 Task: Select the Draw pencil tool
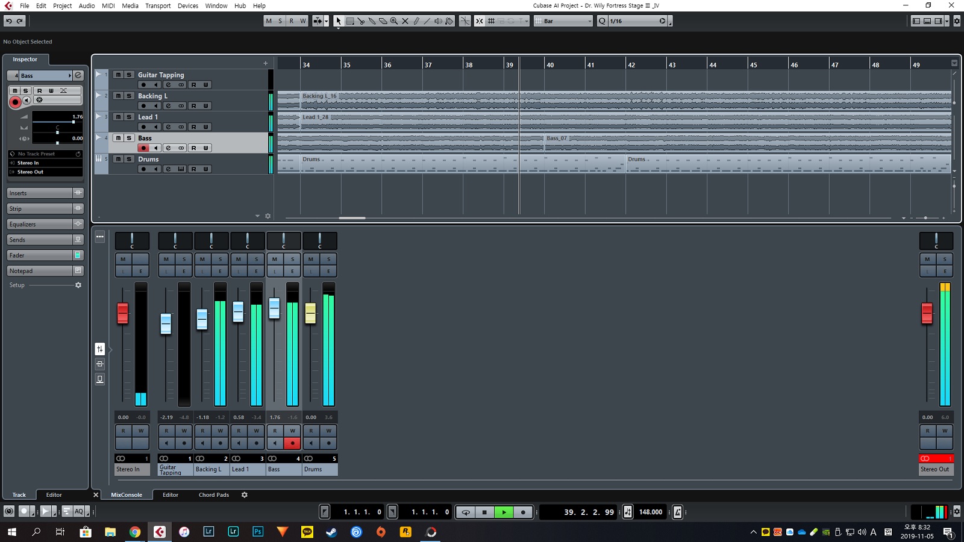[x=416, y=21]
